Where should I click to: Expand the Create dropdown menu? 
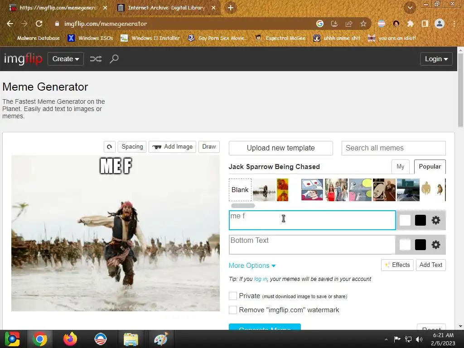[66, 59]
